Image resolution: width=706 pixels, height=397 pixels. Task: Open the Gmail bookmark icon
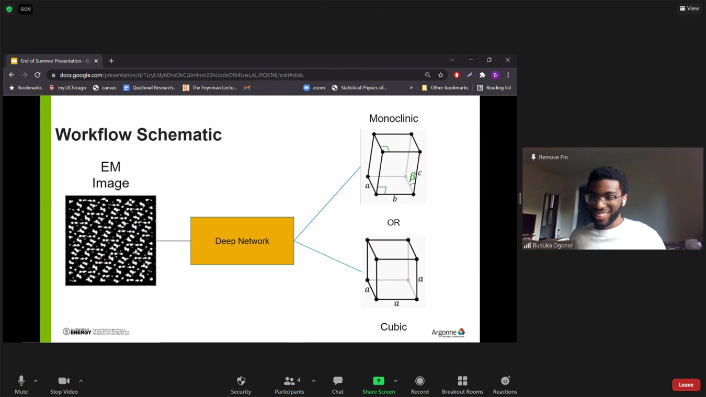pos(247,88)
